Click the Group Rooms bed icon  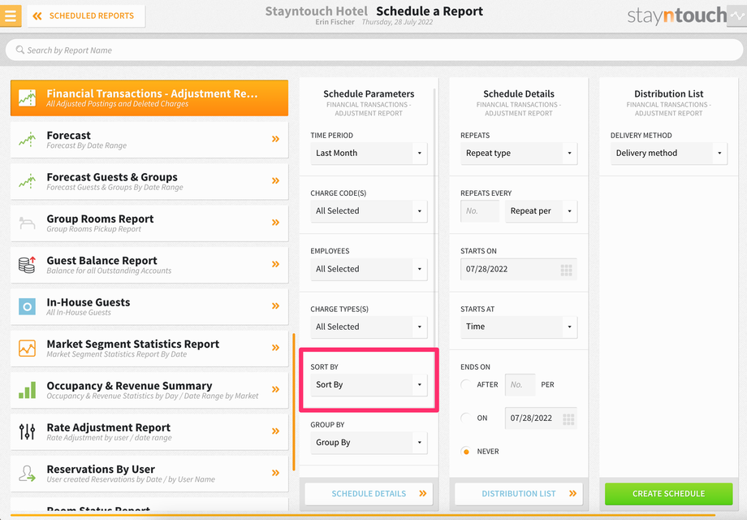pyautogui.click(x=27, y=223)
